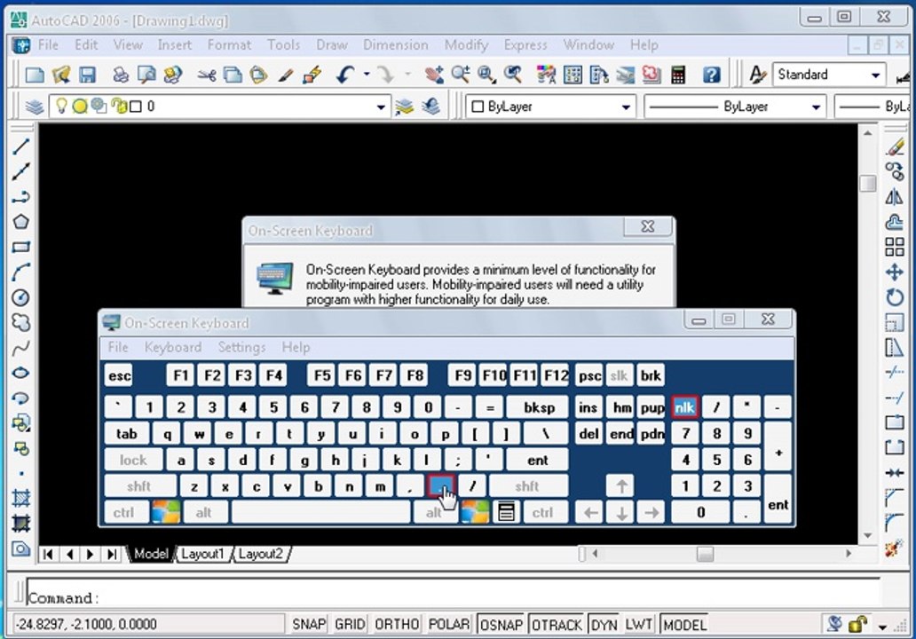Click the Undo arrow icon
916x639 pixels.
[344, 75]
